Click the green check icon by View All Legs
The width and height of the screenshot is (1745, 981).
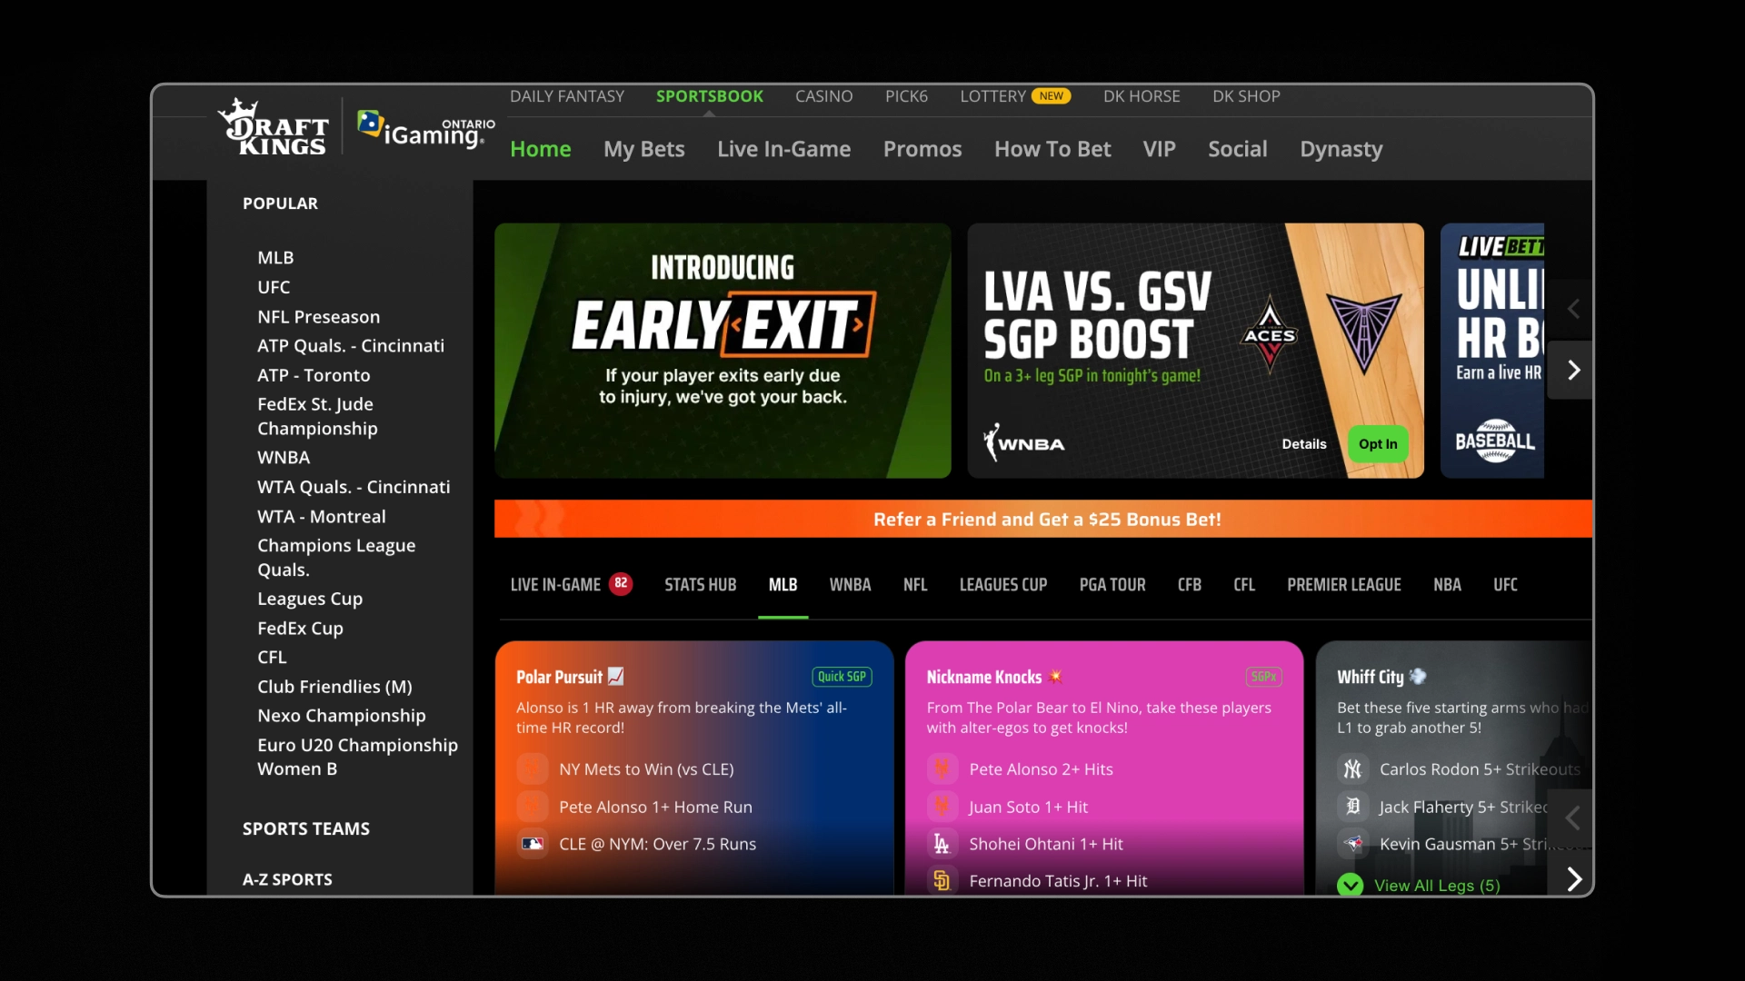coord(1351,885)
